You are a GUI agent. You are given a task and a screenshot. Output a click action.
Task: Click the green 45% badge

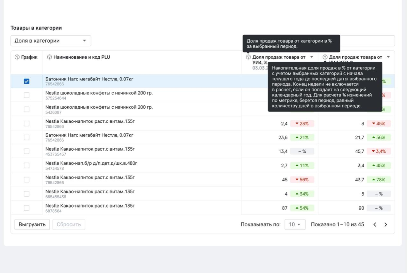click(379, 165)
